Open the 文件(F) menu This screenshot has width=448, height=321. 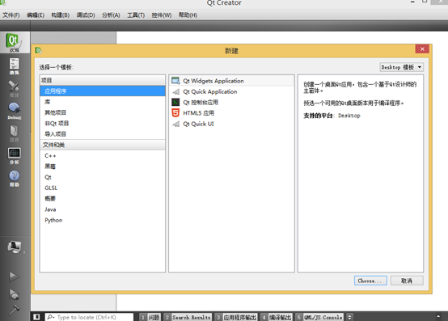pyautogui.click(x=11, y=15)
